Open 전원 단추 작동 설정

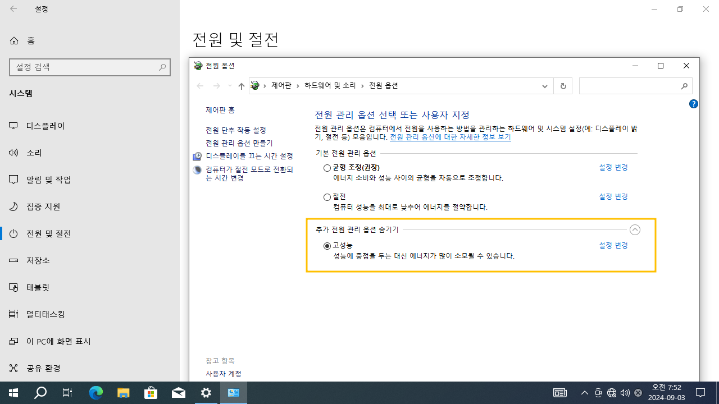[236, 130]
